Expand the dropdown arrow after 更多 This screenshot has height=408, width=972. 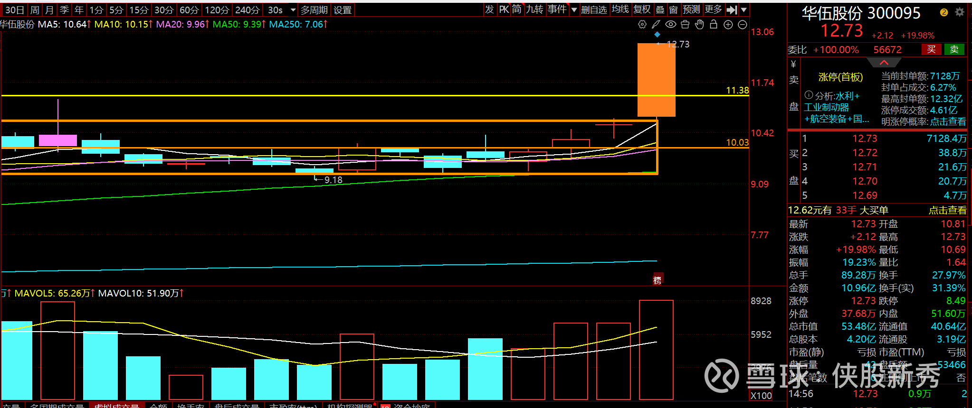744,9
